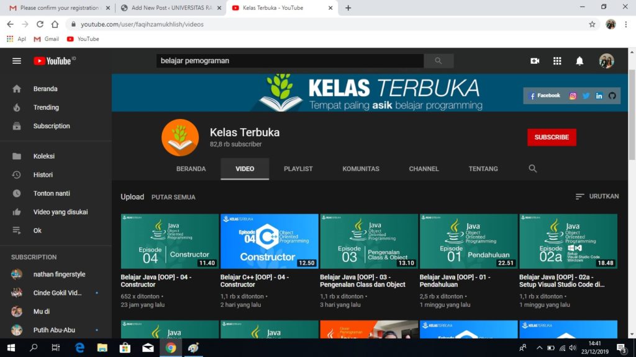Go back in the browser

pos(10,24)
